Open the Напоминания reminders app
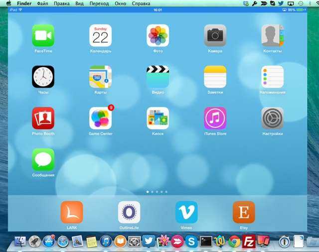The width and height of the screenshot is (319, 252). (273, 77)
